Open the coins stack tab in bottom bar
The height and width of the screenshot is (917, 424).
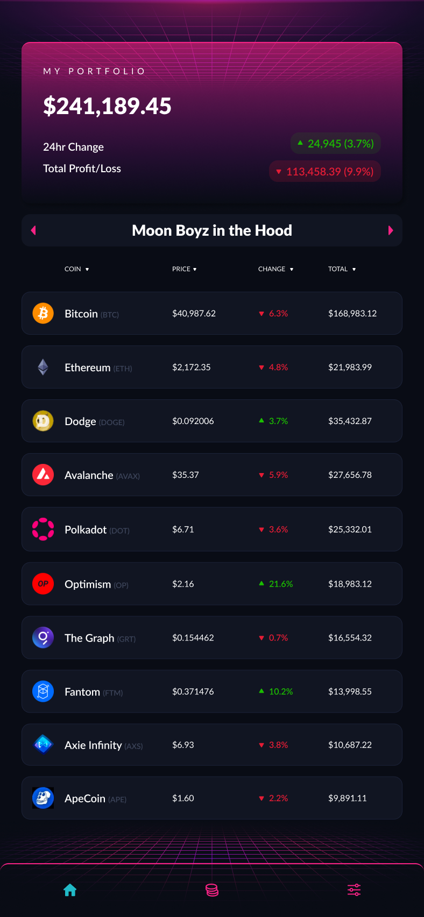(x=212, y=890)
